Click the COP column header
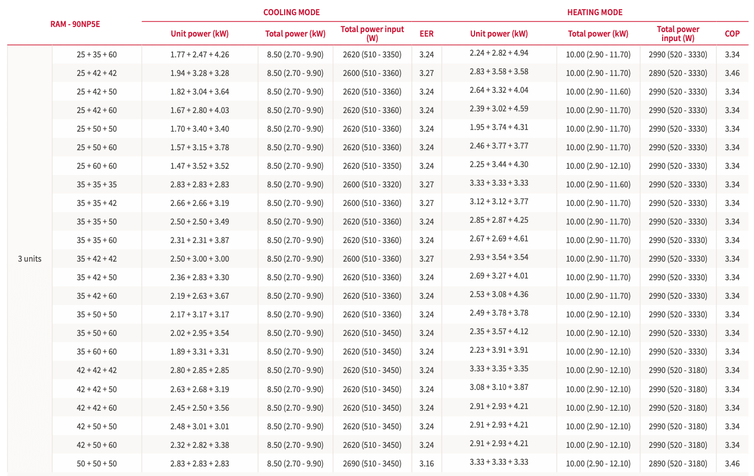Screen dimensions: 754x476 [732, 34]
